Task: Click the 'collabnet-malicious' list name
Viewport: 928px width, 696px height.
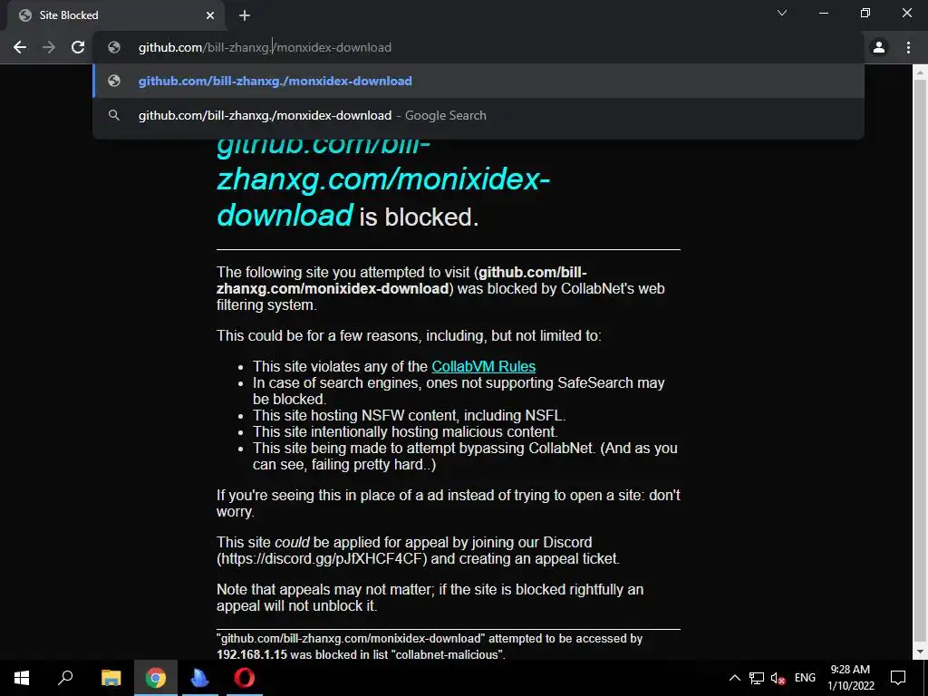Action: tap(446, 654)
